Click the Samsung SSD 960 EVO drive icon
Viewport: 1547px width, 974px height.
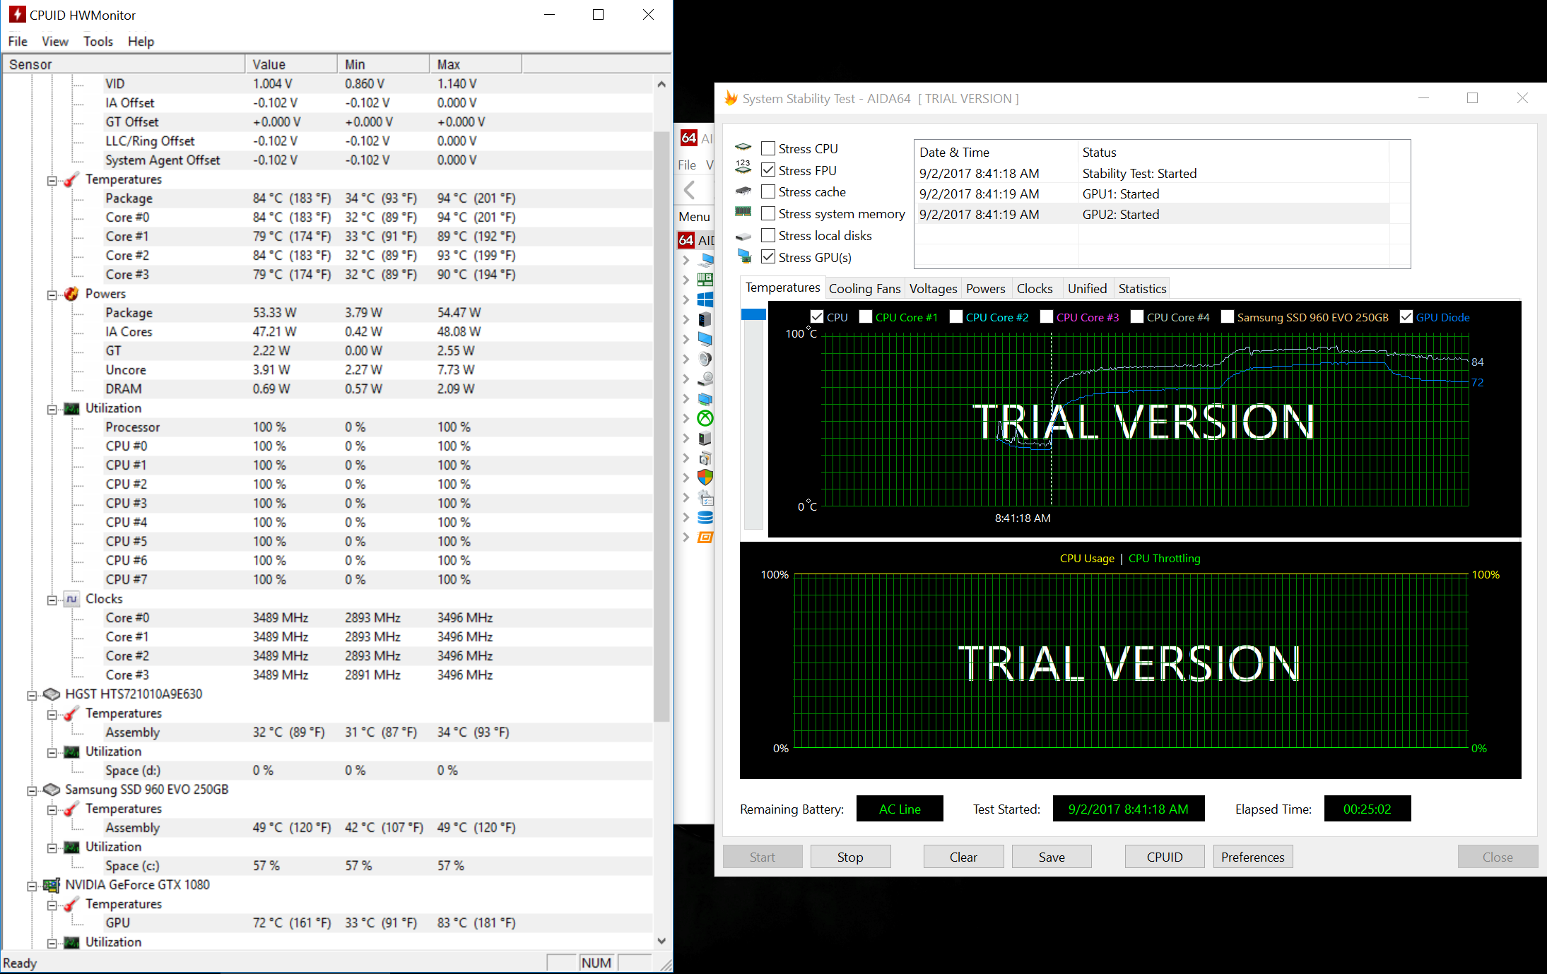[52, 790]
